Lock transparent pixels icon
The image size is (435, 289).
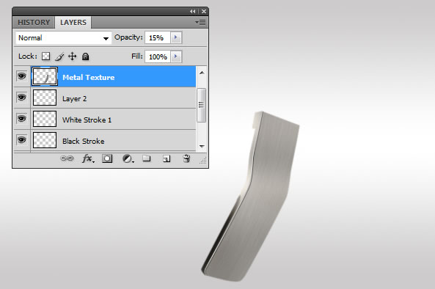[x=45, y=56]
